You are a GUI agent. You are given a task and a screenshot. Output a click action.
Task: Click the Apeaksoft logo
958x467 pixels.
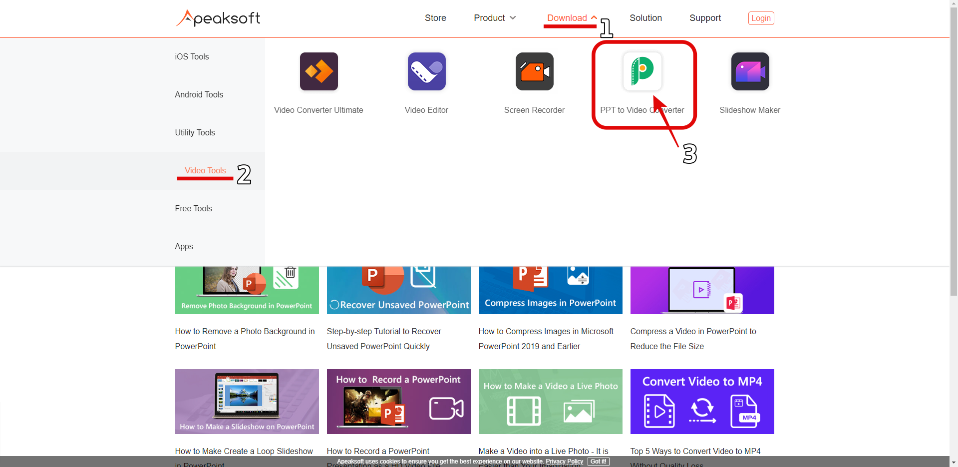218,18
